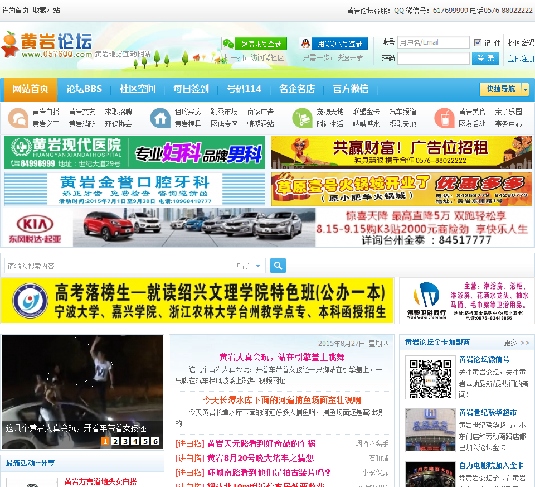Open the 黄岩论坛微信号 title link
This screenshot has width=535, height=487.
(x=484, y=359)
